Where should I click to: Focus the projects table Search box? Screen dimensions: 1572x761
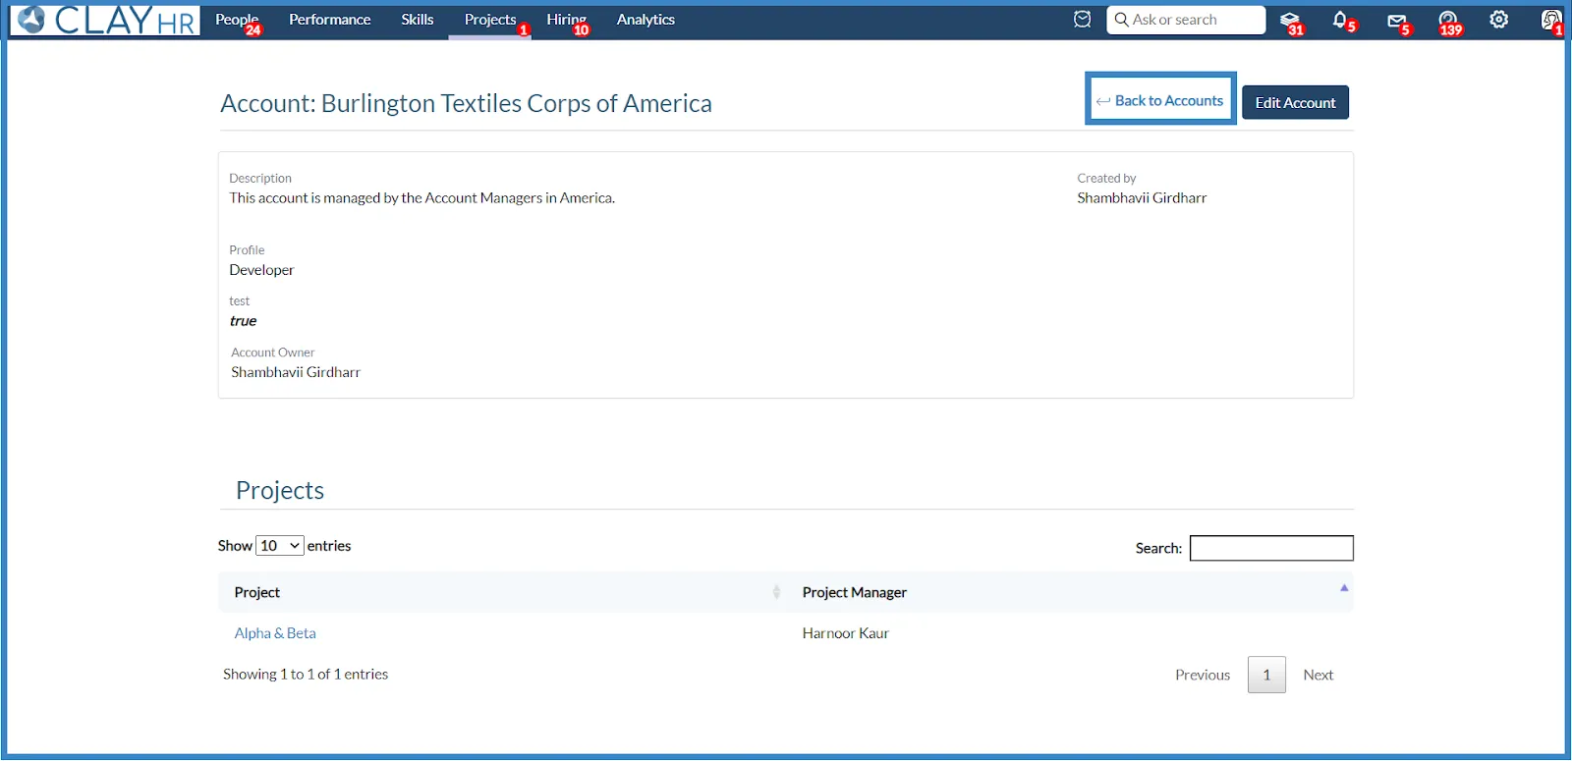pos(1271,548)
